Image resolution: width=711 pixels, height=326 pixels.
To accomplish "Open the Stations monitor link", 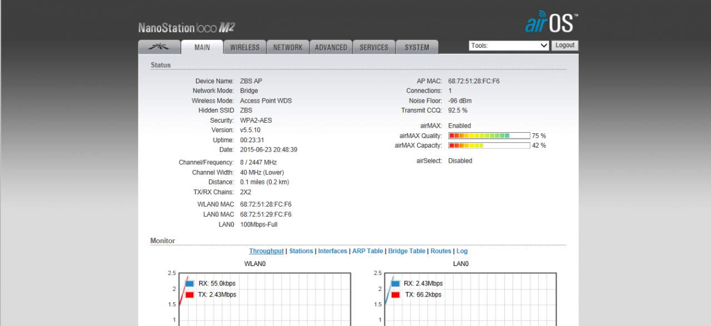I will coord(301,251).
